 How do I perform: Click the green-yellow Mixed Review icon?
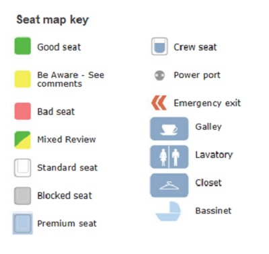23,140
